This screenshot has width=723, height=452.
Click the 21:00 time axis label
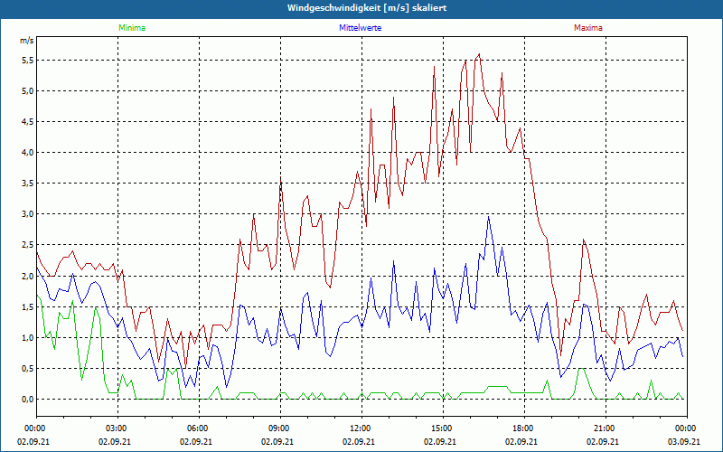606,428
